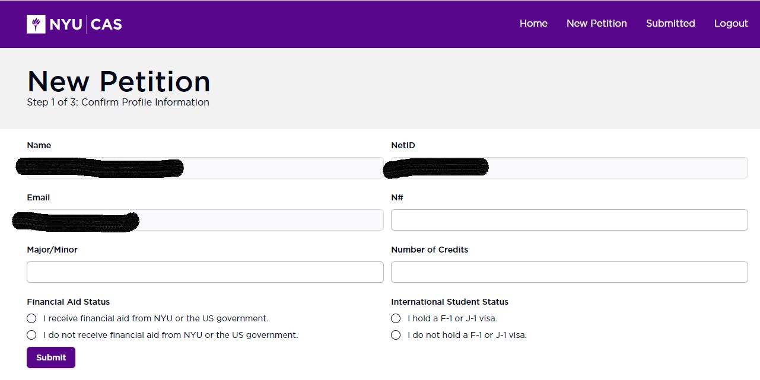The width and height of the screenshot is (760, 380).
Task: Click the New Petition page heading
Action: tap(119, 81)
